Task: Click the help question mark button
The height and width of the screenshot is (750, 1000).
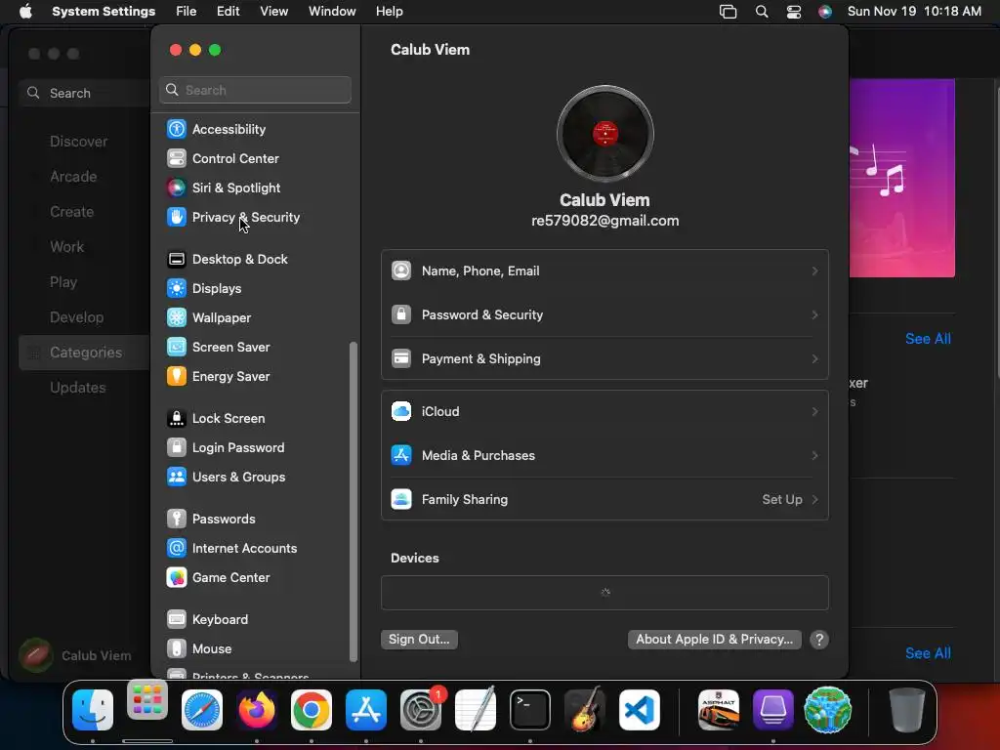Action: point(819,640)
